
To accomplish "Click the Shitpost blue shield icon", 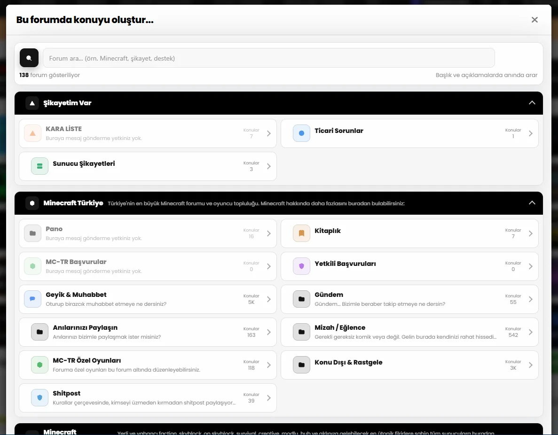I will click(x=39, y=397).
